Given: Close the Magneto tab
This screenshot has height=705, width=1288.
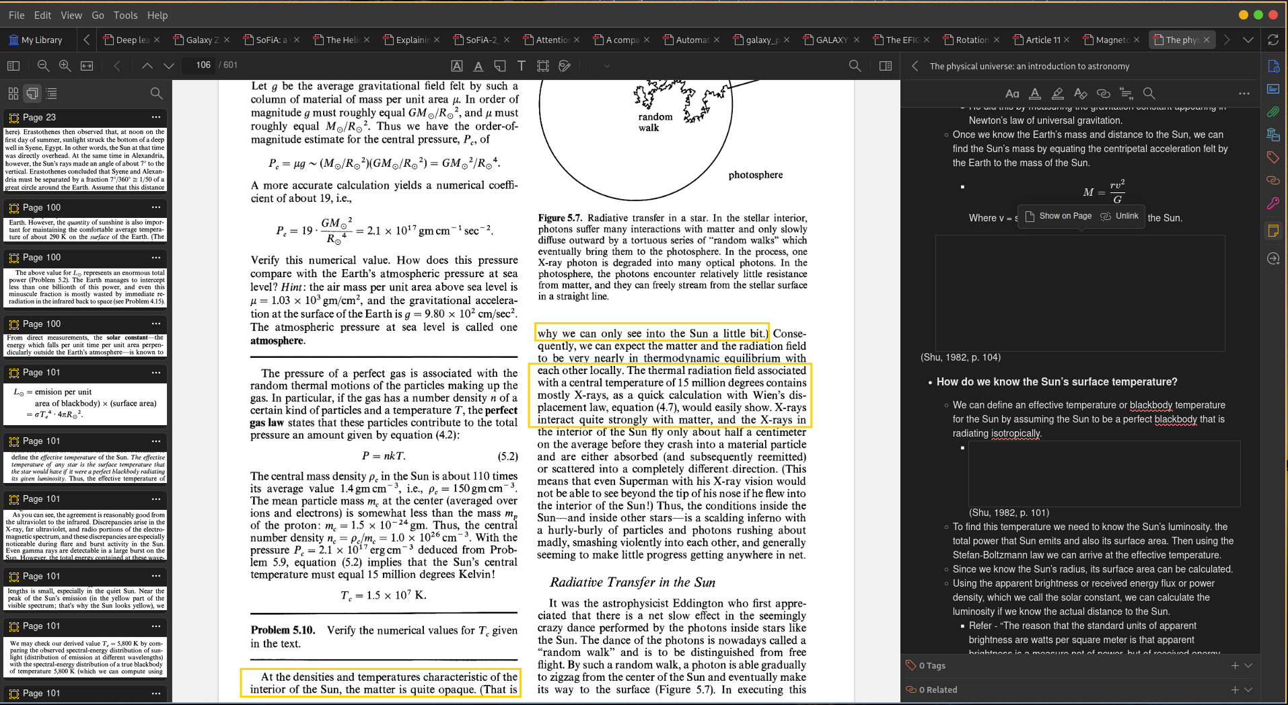Looking at the screenshot, I should coord(1137,40).
